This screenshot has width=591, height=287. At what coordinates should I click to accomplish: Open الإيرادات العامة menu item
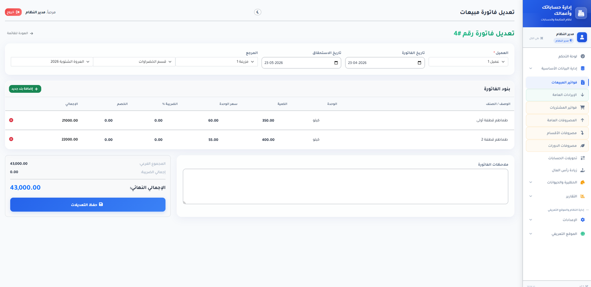coord(557,95)
